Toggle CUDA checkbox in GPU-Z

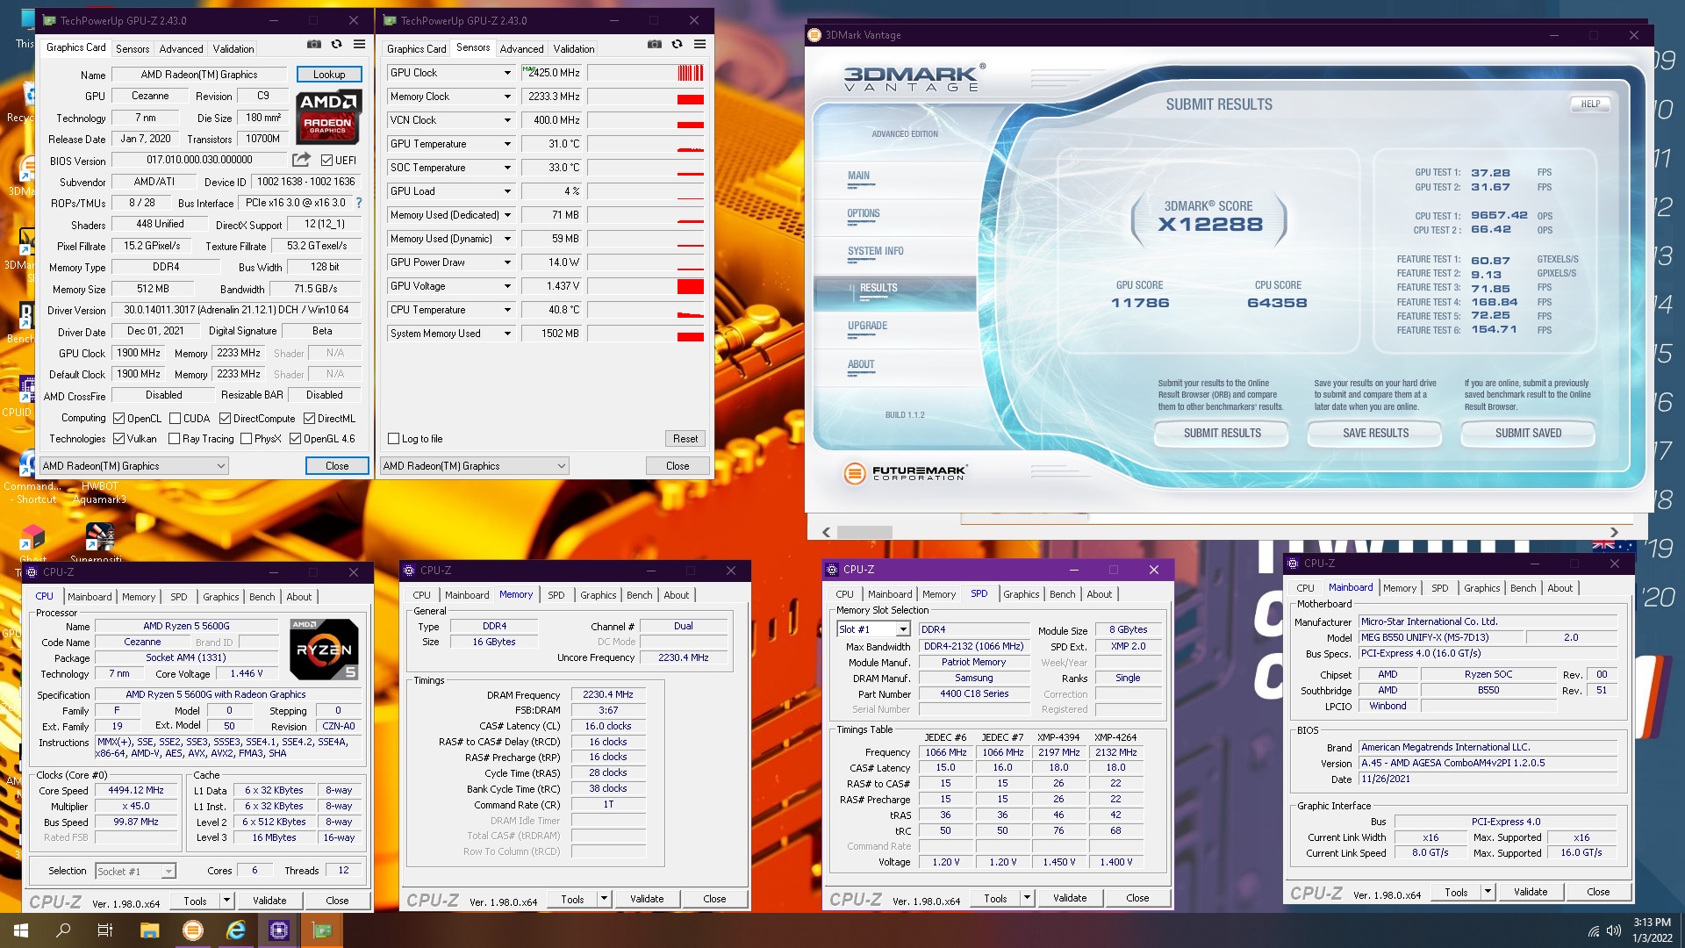coord(175,419)
